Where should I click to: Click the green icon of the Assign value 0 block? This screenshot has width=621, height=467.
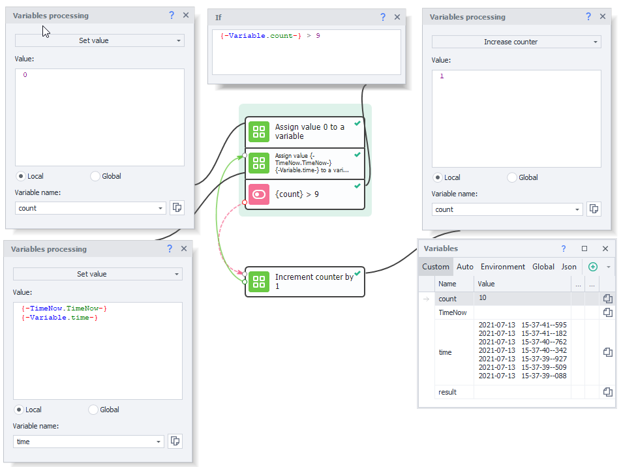click(259, 132)
